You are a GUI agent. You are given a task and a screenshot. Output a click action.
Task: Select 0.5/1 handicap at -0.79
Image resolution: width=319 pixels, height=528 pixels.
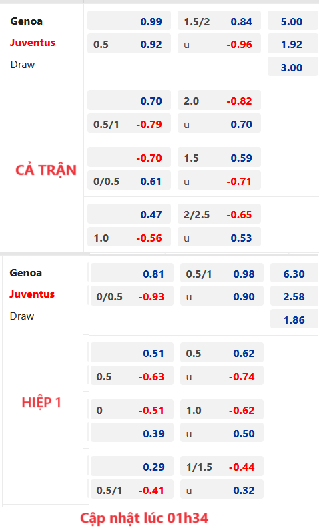tap(129, 124)
